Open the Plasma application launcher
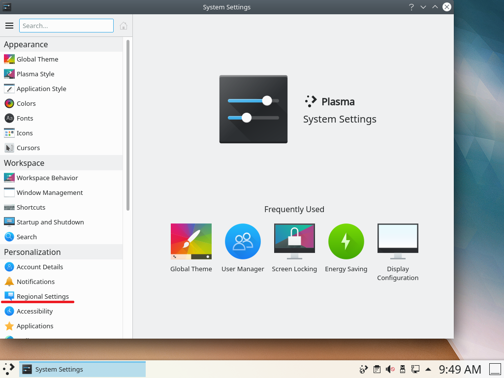The height and width of the screenshot is (378, 504). 9,369
